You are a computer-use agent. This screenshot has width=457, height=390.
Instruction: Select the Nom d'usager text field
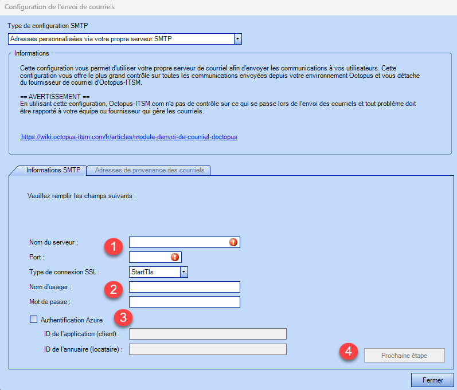pos(184,287)
